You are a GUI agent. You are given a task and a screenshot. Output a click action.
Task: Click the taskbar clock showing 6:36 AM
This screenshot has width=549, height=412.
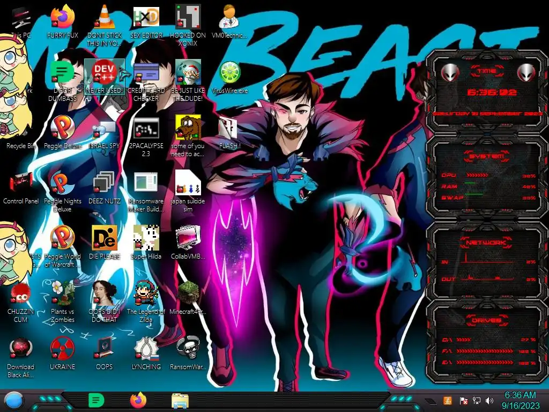coord(520,400)
